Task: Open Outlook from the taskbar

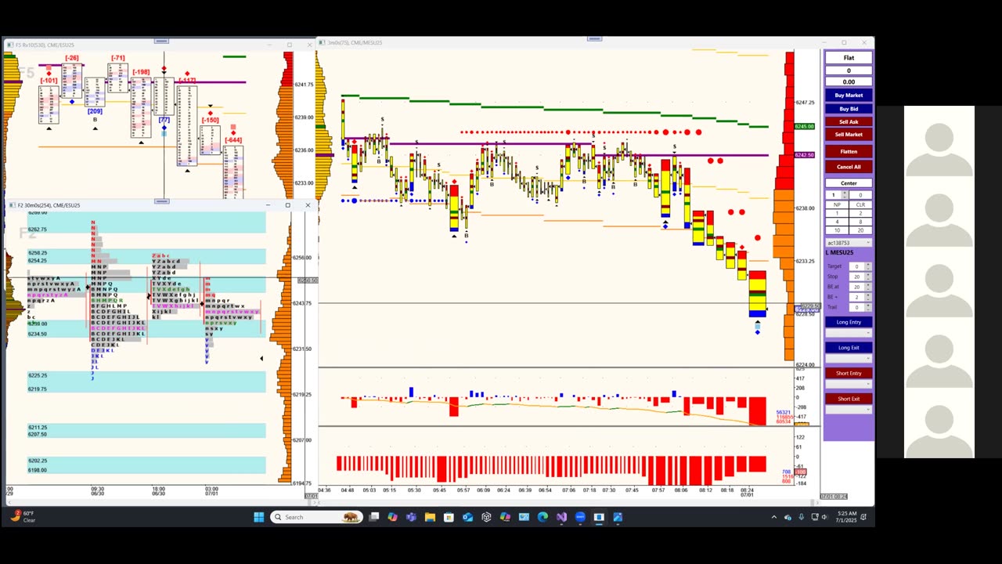Action: [x=467, y=517]
